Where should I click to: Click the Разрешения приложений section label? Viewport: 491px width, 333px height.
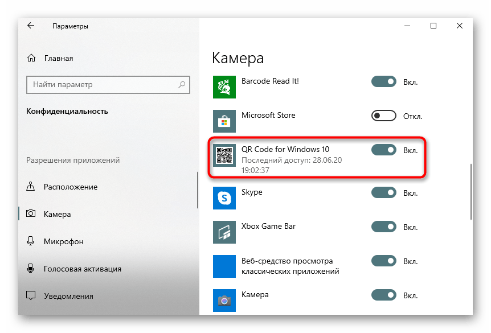pos(73,160)
